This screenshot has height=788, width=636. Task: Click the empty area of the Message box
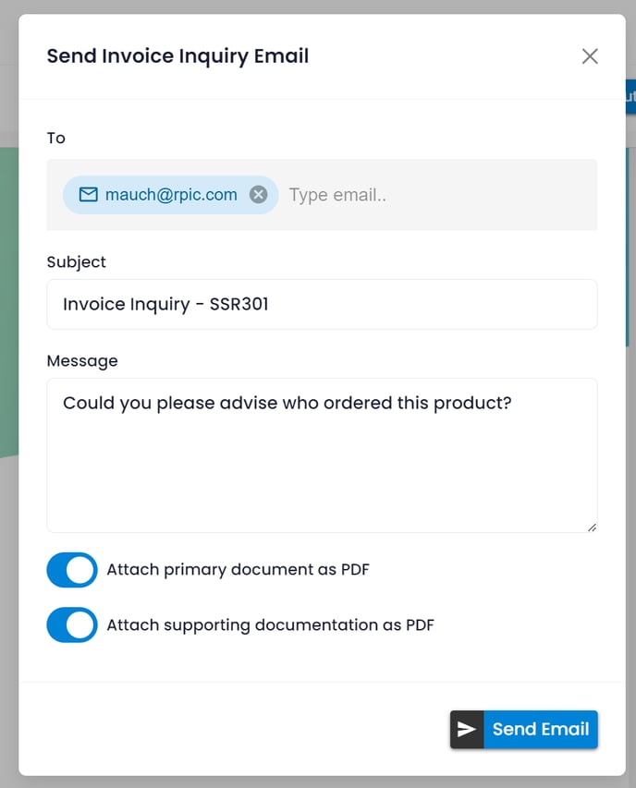[x=322, y=472]
